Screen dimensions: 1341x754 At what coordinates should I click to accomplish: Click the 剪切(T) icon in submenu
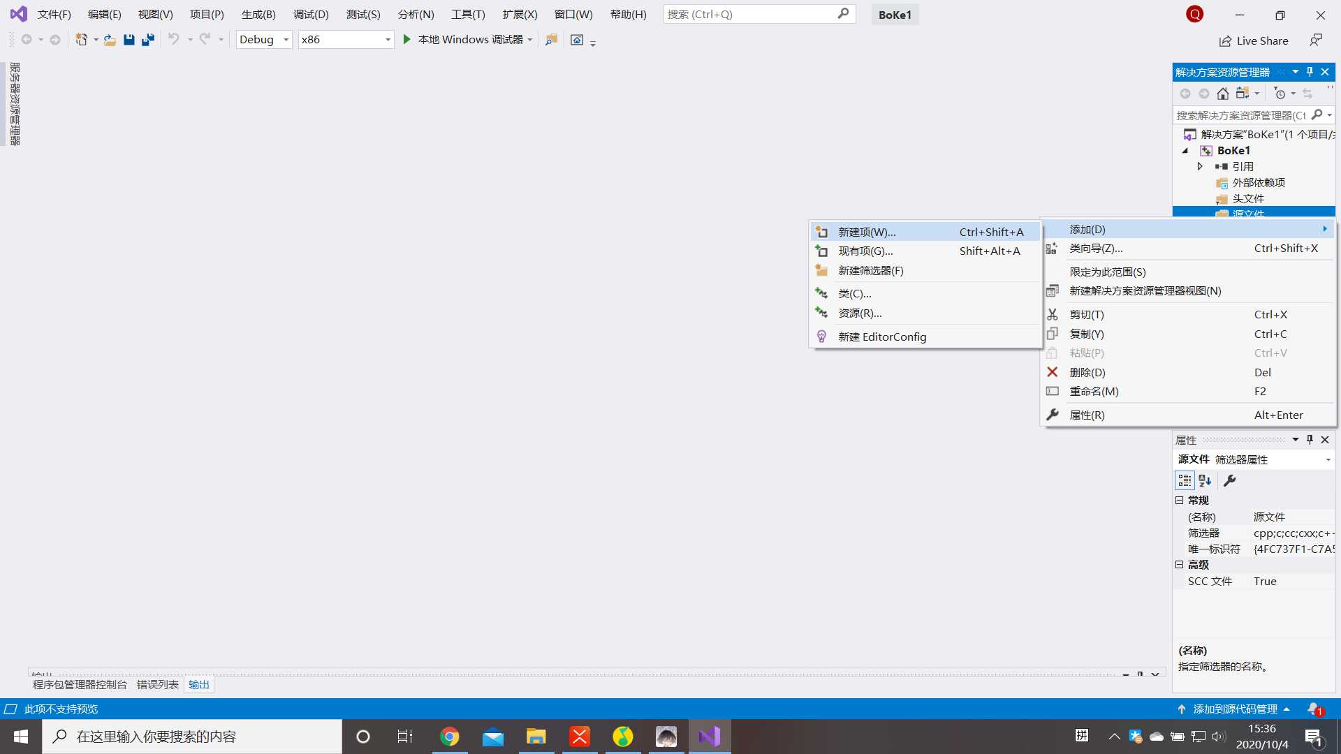point(1053,314)
